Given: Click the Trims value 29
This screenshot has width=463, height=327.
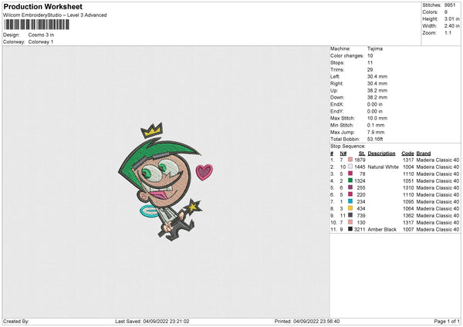Looking at the screenshot, I should pyautogui.click(x=370, y=69).
